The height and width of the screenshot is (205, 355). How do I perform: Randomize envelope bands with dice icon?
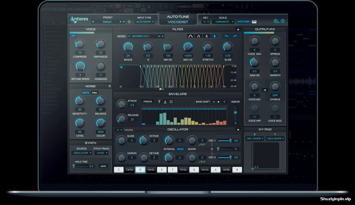point(171,102)
